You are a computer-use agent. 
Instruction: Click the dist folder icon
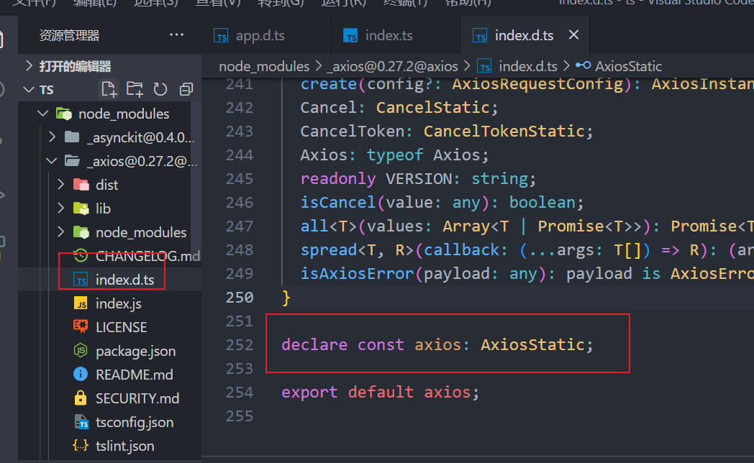[x=81, y=185]
